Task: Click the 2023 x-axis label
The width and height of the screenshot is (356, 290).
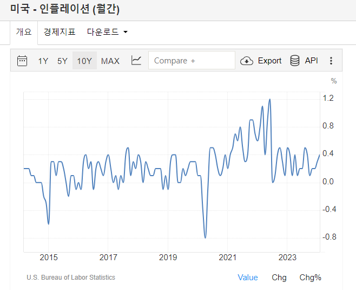Action: [x=287, y=257]
